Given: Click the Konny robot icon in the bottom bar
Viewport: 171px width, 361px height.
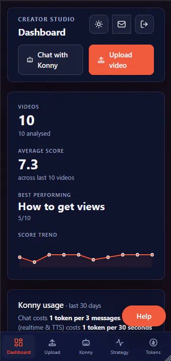Looking at the screenshot, I should pyautogui.click(x=86, y=342).
